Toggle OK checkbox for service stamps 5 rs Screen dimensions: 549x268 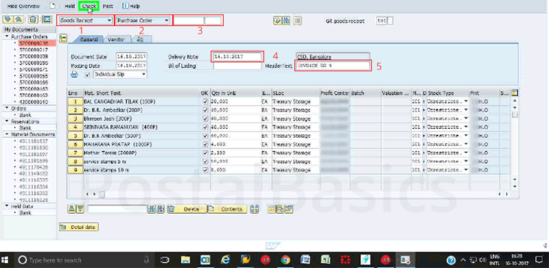pyautogui.click(x=205, y=161)
